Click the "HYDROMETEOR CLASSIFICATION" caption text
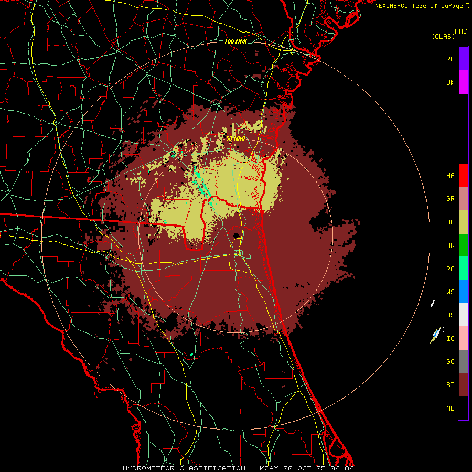The width and height of the screenshot is (472, 472). point(184,468)
